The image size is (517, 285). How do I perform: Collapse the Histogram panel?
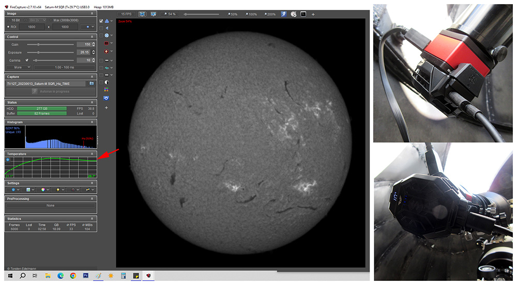[x=92, y=122]
